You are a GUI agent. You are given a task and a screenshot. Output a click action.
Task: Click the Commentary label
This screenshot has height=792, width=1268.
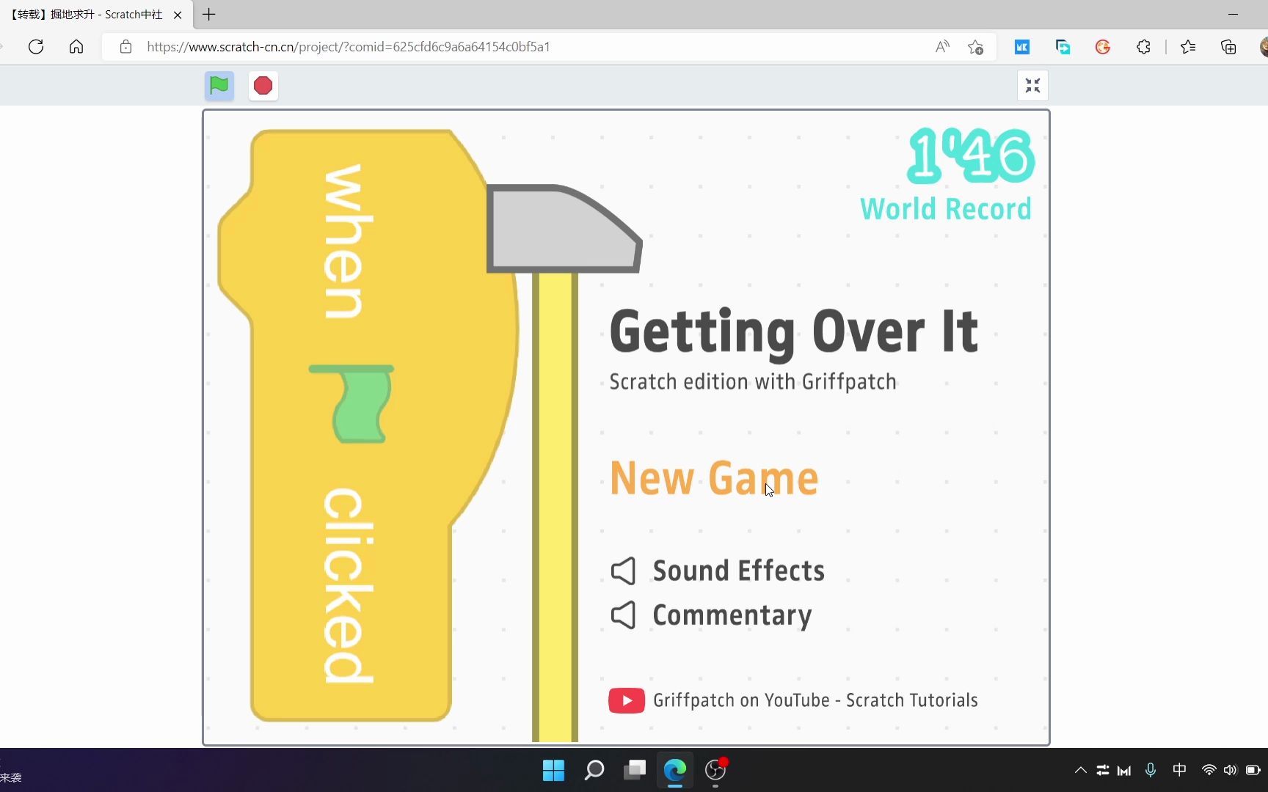(732, 616)
